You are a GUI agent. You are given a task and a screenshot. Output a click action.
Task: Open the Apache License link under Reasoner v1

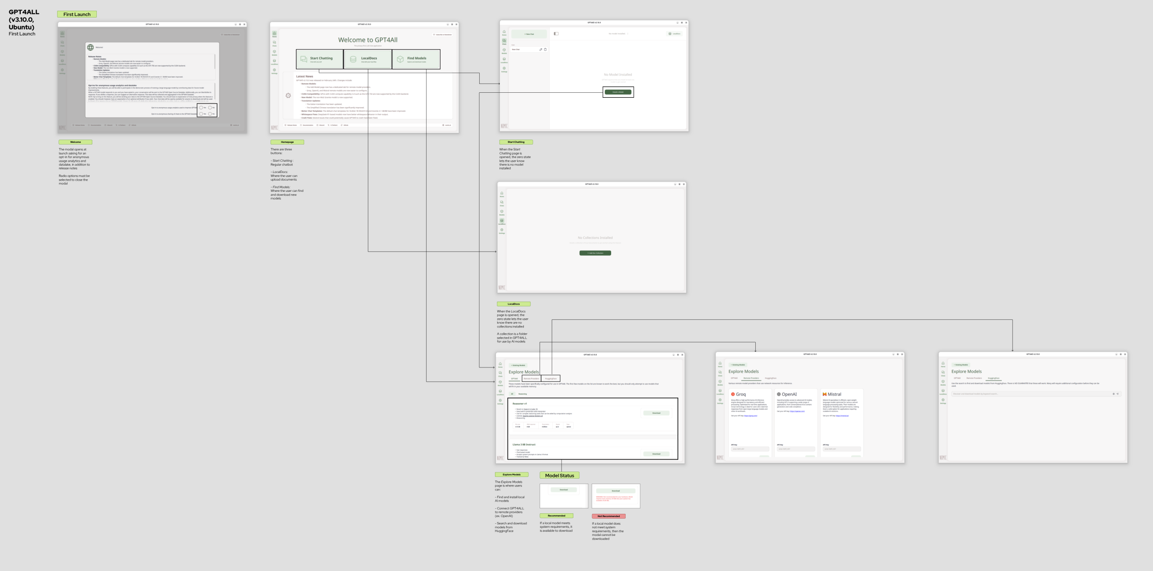point(533,416)
